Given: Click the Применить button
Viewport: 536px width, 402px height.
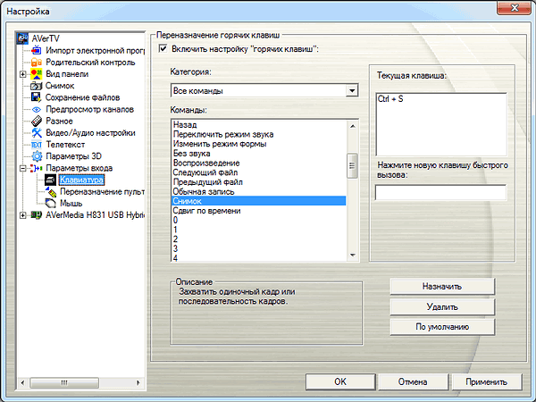Looking at the screenshot, I should click(x=487, y=381).
